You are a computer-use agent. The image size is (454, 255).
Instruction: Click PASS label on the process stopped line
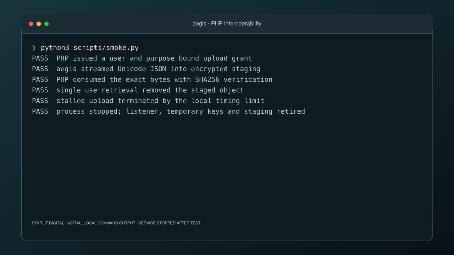[40, 112]
